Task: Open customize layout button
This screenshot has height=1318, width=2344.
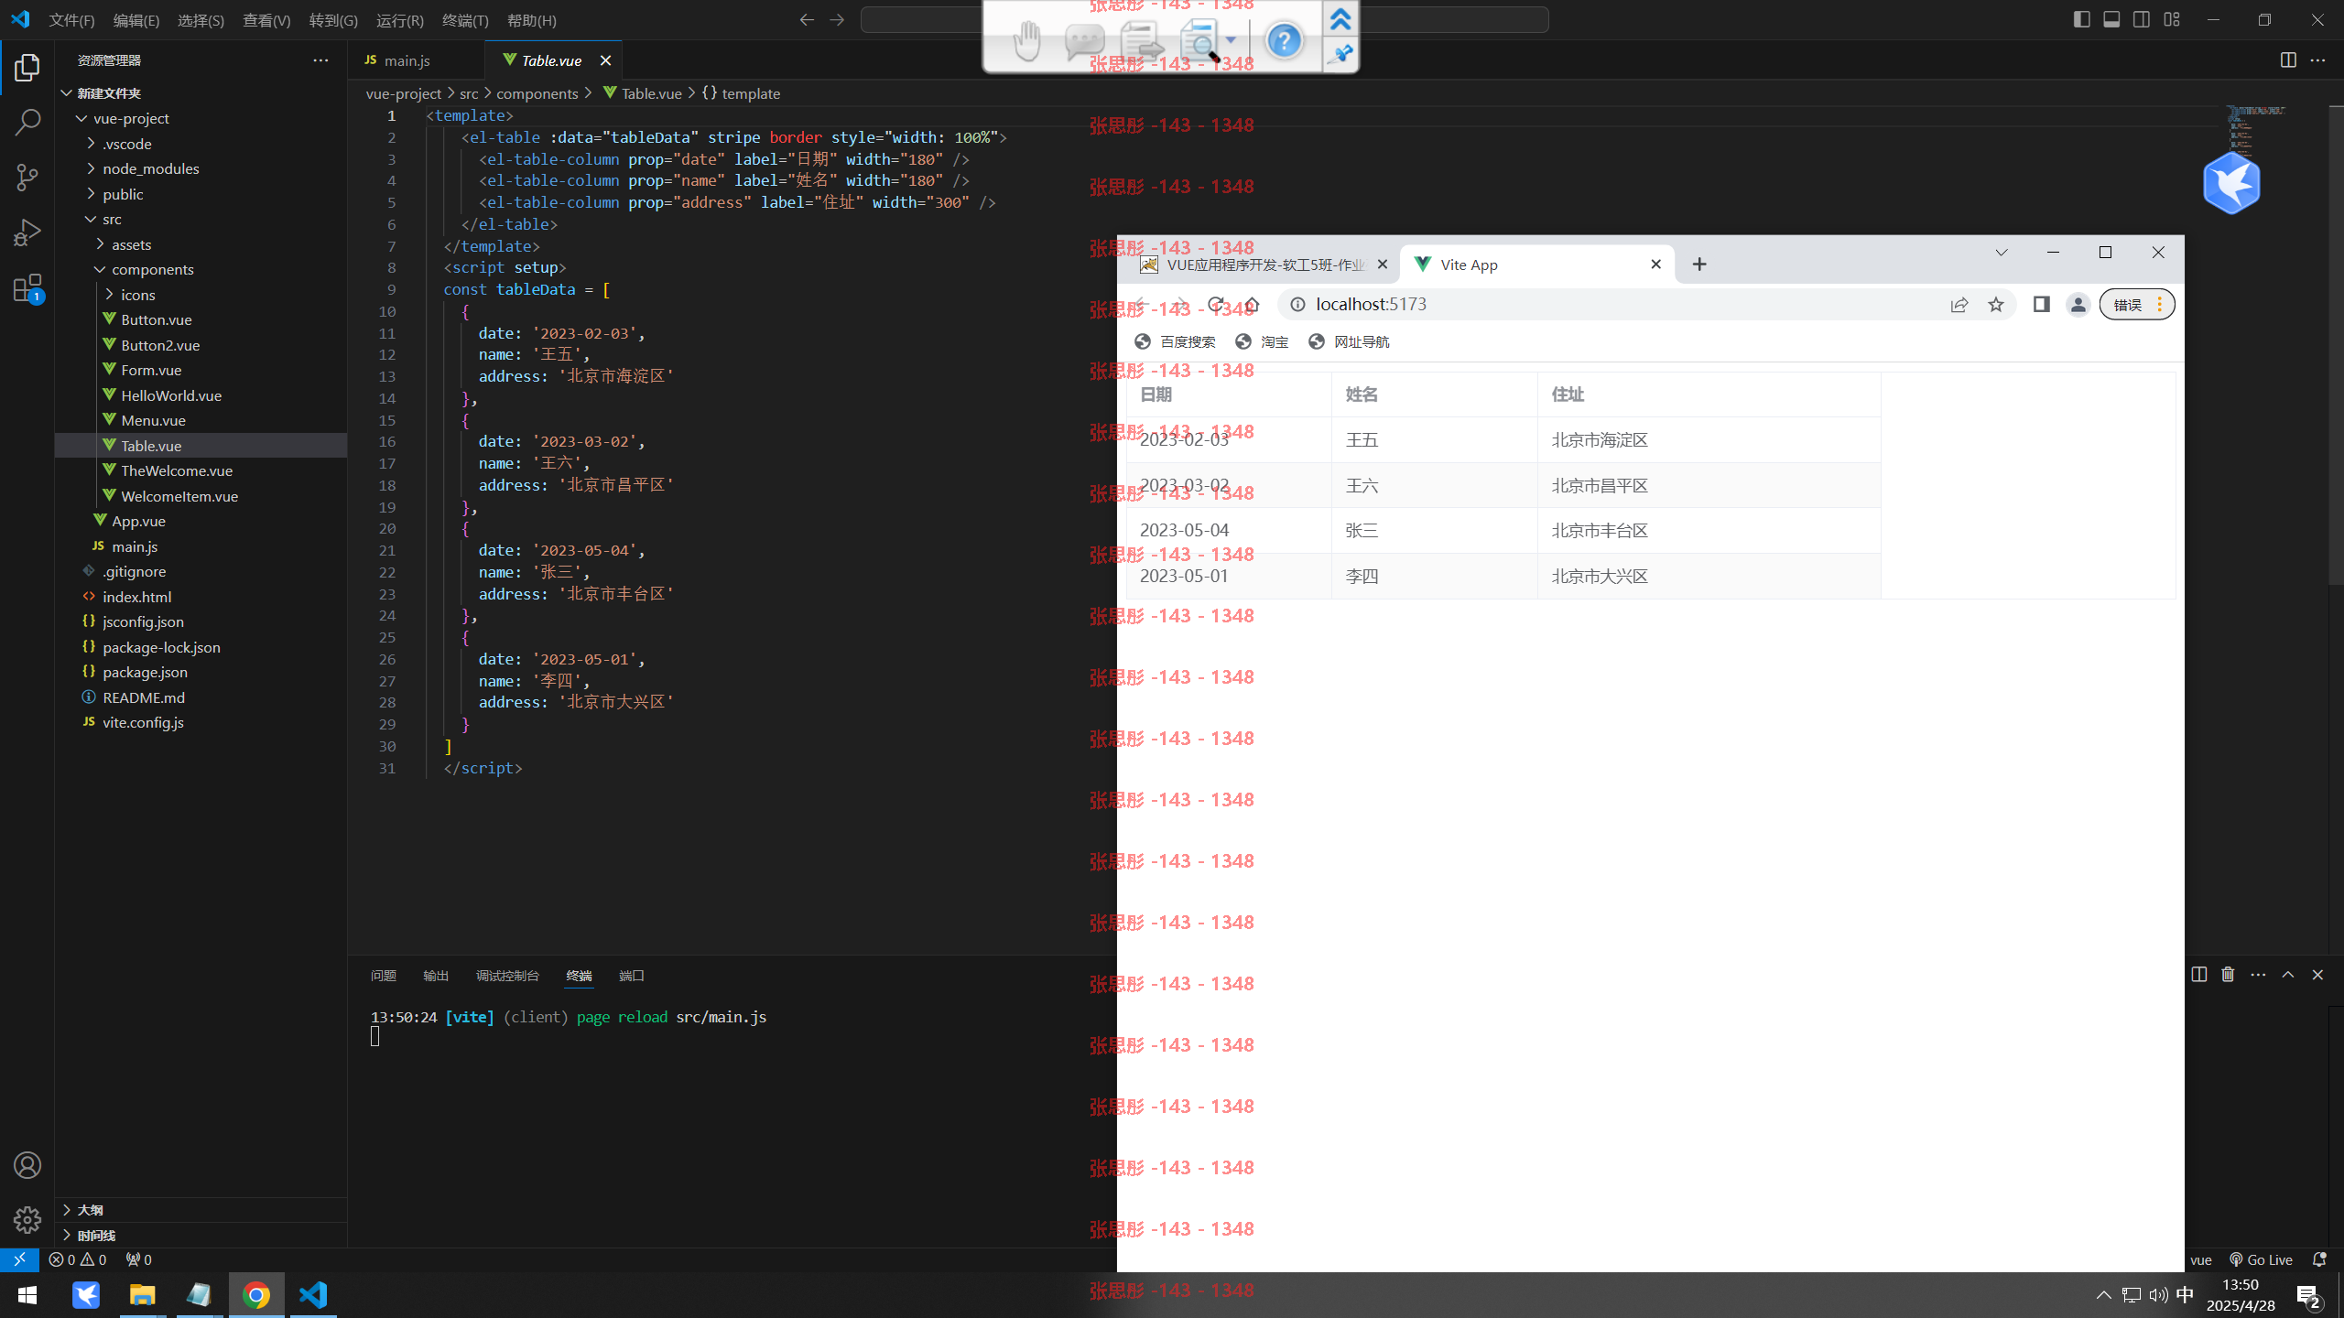Action: point(2172,19)
